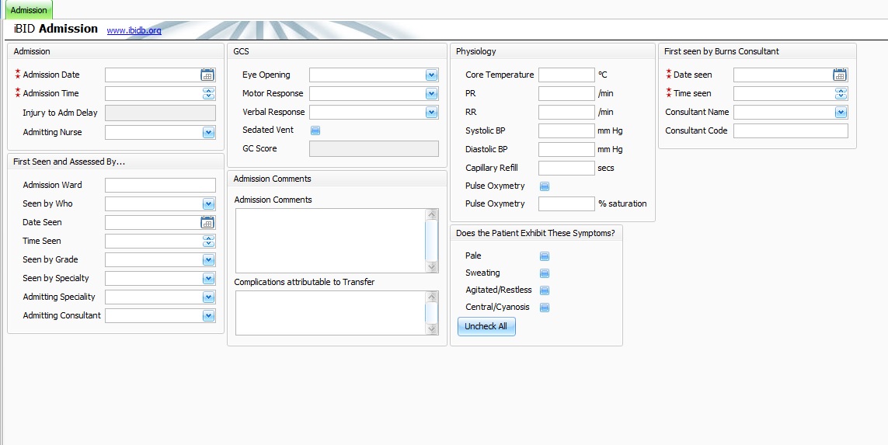This screenshot has height=445, width=888.
Task: Expand the Admitting Nurse dropdown
Action: 207,133
